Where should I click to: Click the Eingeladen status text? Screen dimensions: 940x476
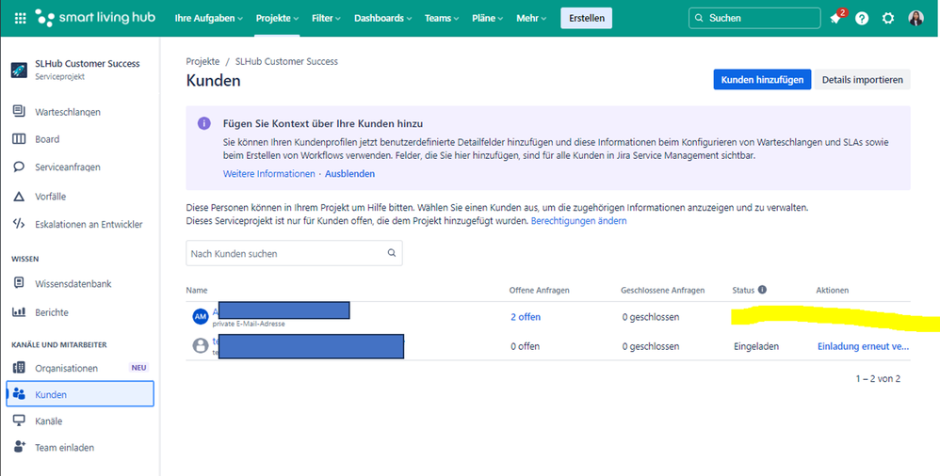click(756, 346)
